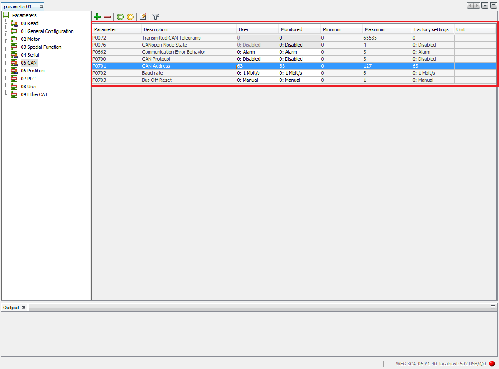Click the 05 CAN group icon in sidebar
Screen dimensions: 499x369
pos(13,63)
